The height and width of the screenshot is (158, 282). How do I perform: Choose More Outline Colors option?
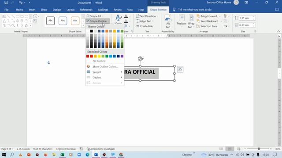point(105,66)
